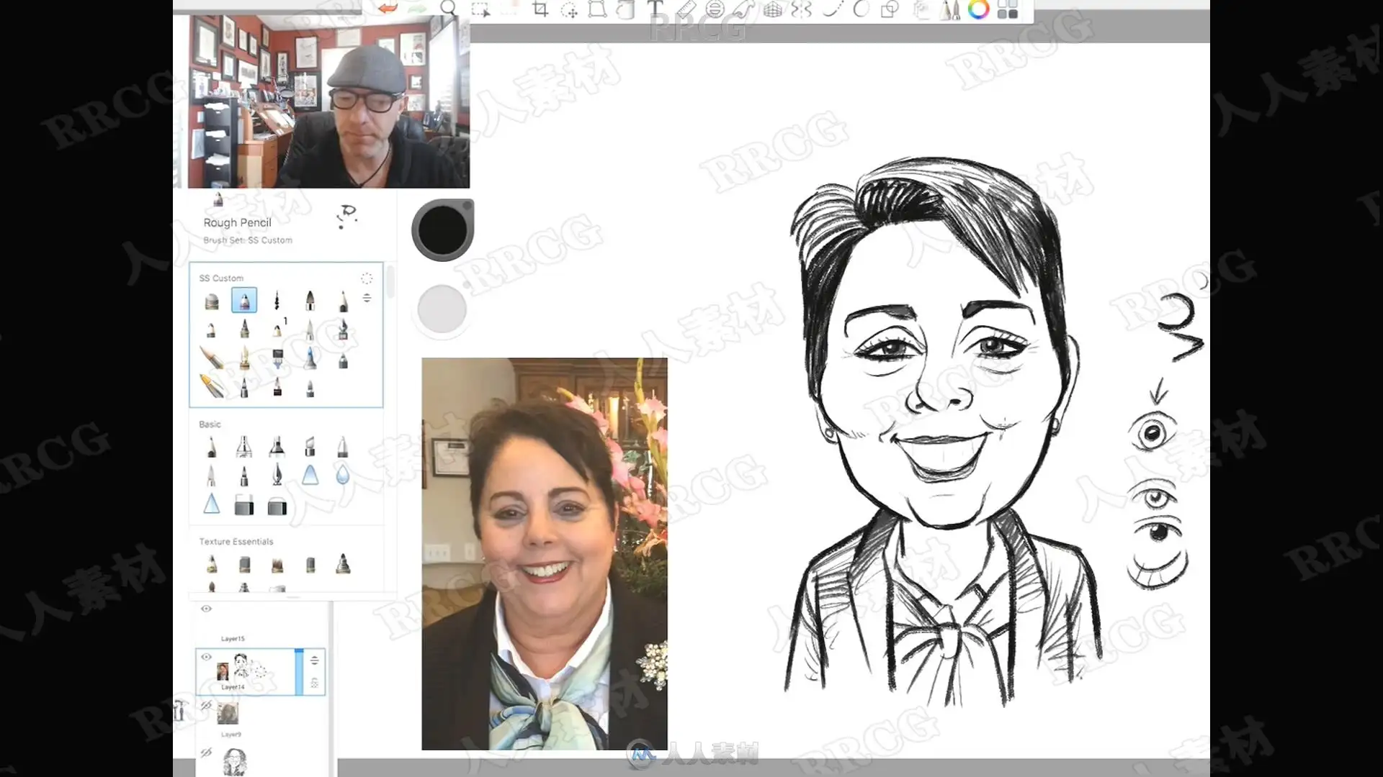Image resolution: width=1383 pixels, height=777 pixels.
Task: Select the Crop tool in toolbar
Action: (540, 9)
